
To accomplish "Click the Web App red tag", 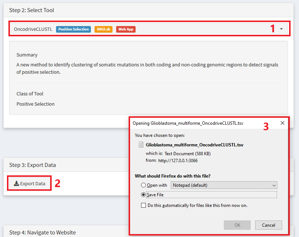I will tap(126, 29).
